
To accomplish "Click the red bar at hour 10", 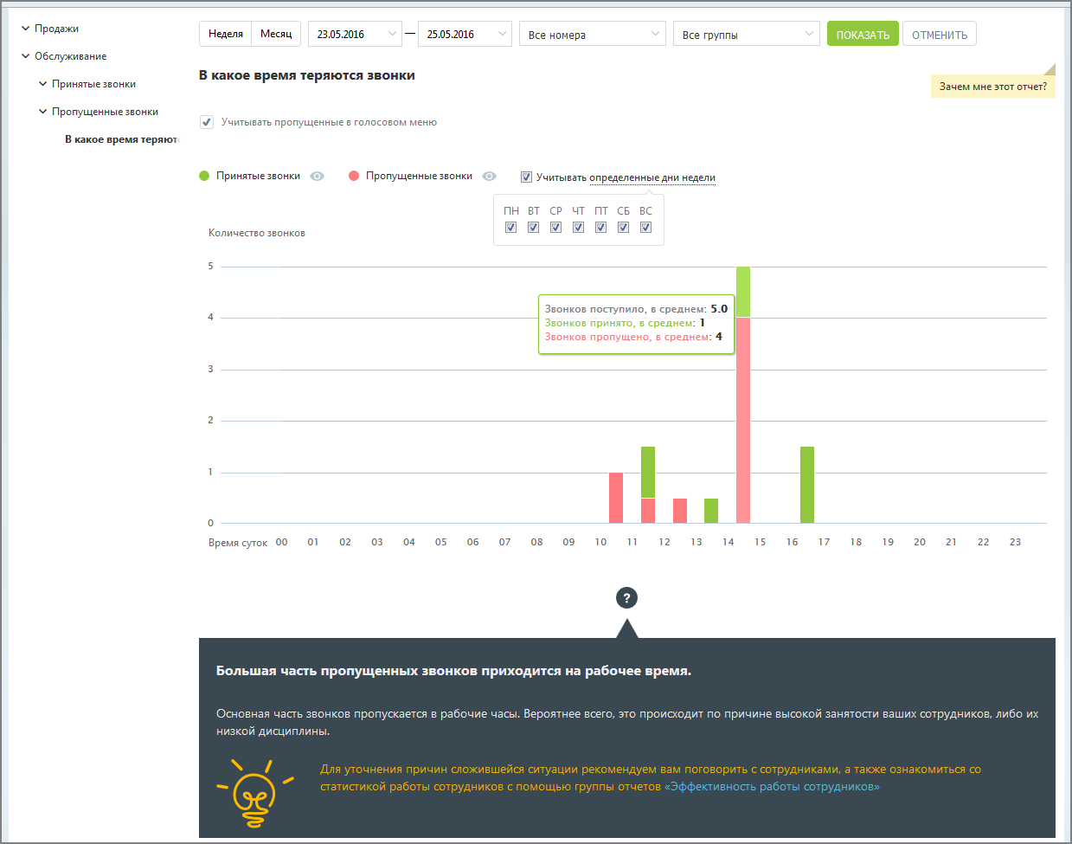I will pos(616,498).
